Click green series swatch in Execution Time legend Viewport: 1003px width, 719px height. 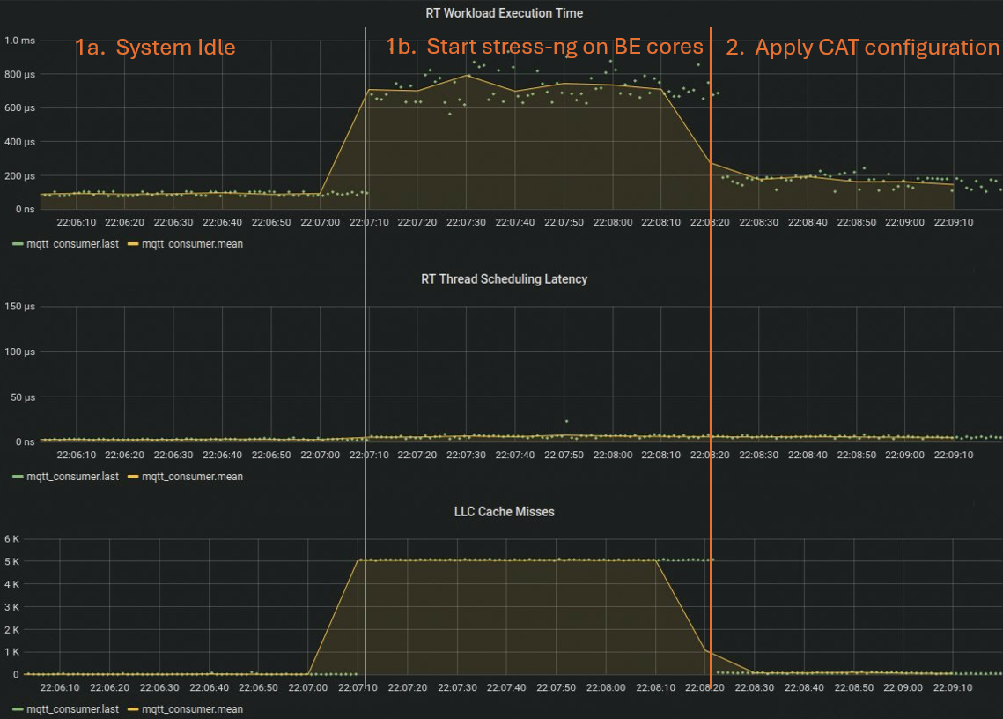point(18,244)
